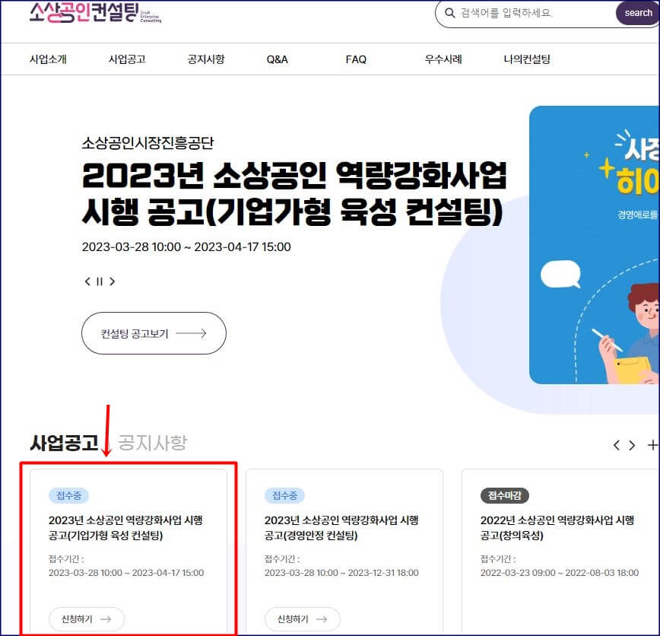This screenshot has width=660, height=636.
Task: Click the right arrow above the announcement cards
Action: pos(632,445)
